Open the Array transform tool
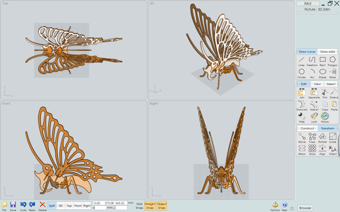The width and height of the screenshot is (340, 212). pyautogui.click(x=312, y=150)
